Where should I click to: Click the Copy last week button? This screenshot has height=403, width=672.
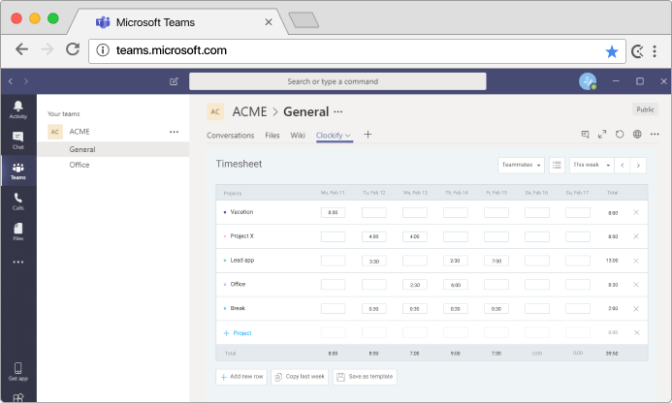click(x=300, y=377)
